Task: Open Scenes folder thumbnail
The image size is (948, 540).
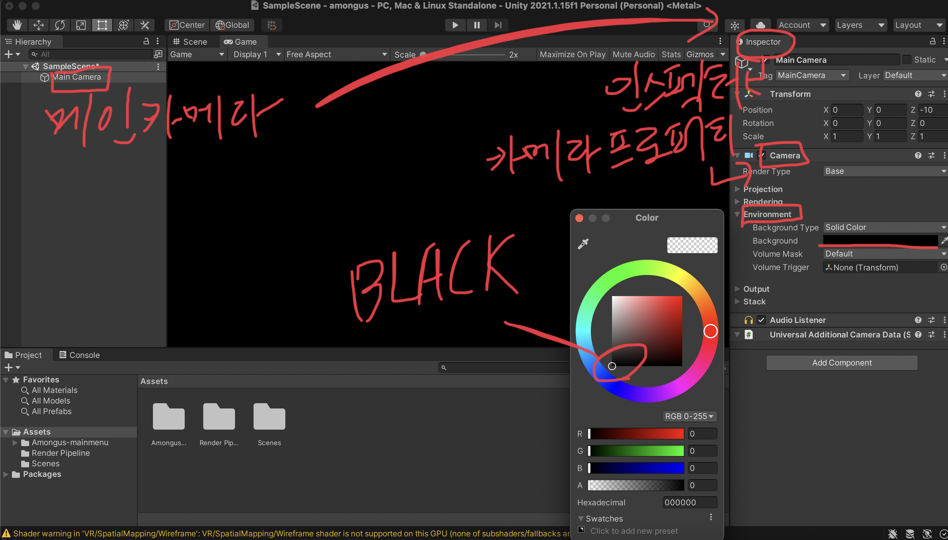Action: coord(269,417)
